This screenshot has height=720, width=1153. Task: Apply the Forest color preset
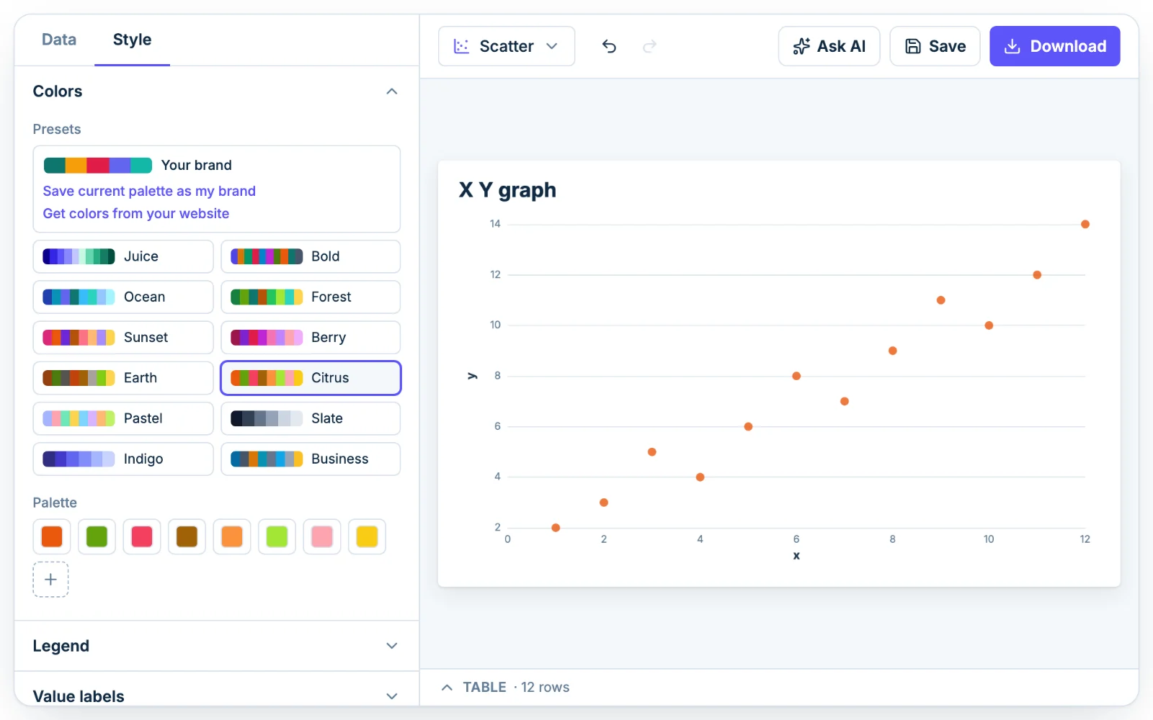click(x=311, y=297)
